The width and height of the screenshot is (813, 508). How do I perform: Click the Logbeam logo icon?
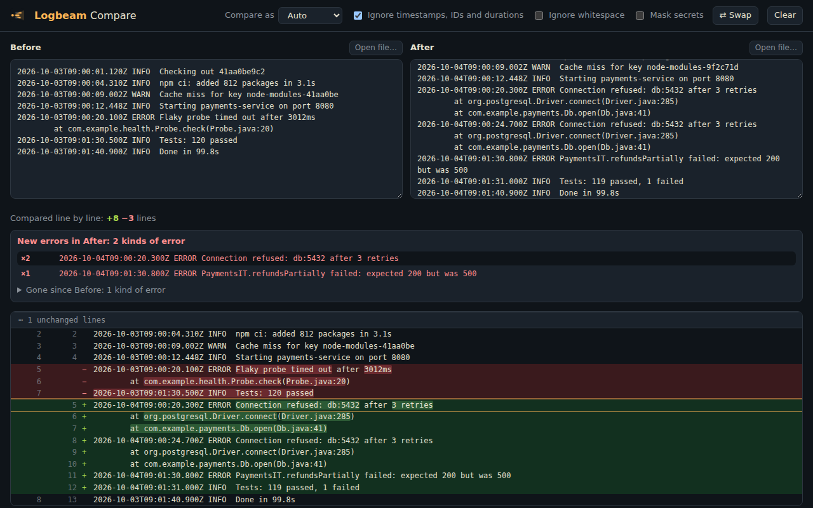point(18,15)
